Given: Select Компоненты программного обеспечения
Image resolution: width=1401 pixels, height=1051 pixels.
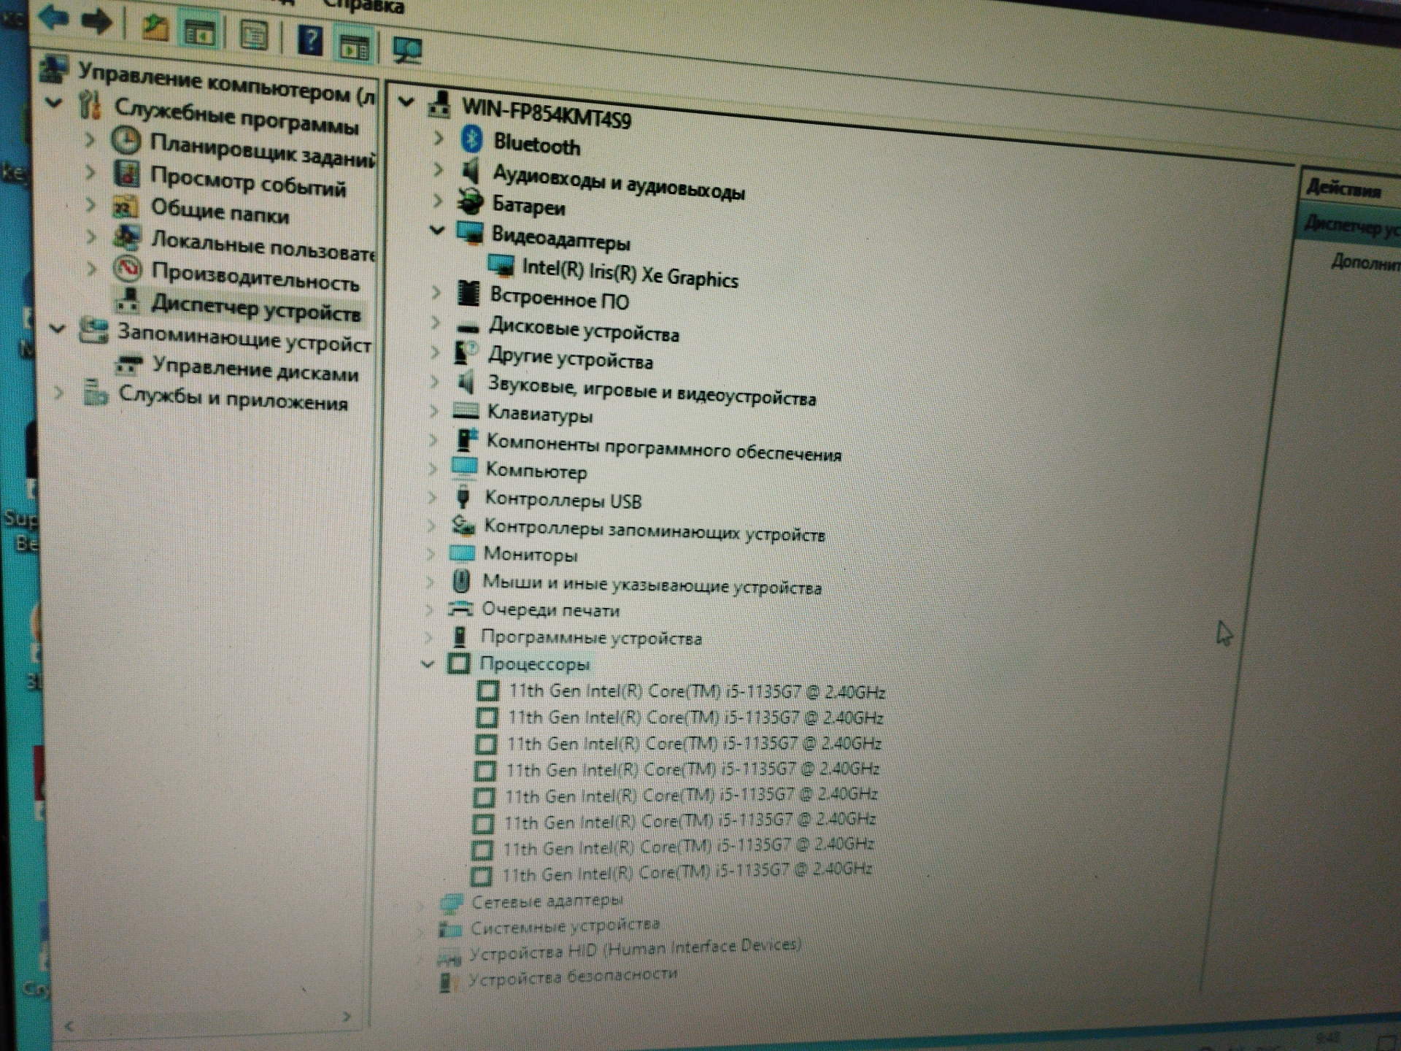Looking at the screenshot, I should click(663, 447).
